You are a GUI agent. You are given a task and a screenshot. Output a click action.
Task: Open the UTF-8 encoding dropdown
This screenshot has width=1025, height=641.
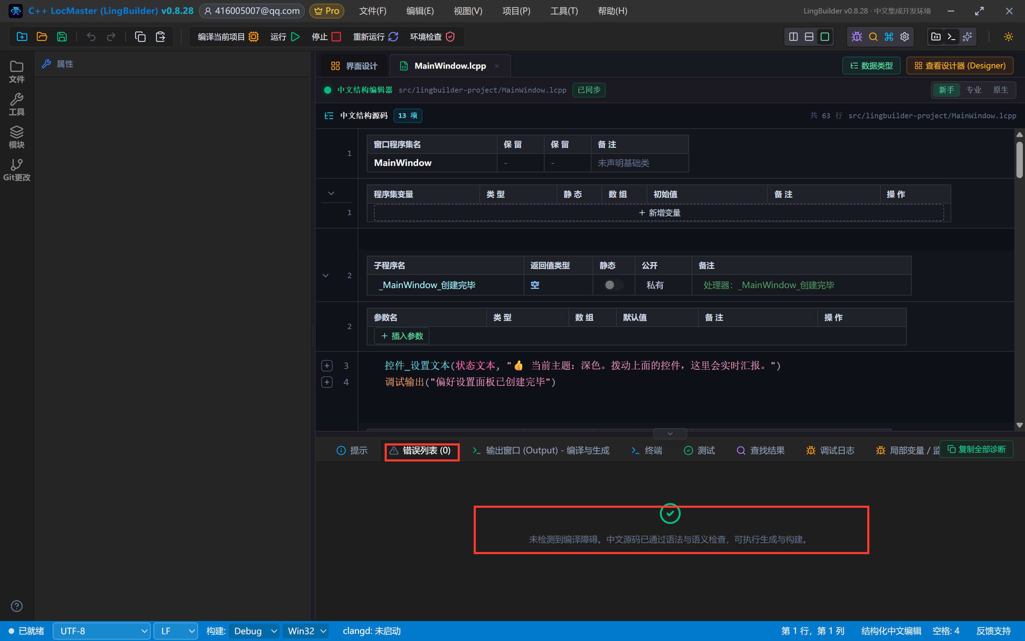[x=102, y=631]
